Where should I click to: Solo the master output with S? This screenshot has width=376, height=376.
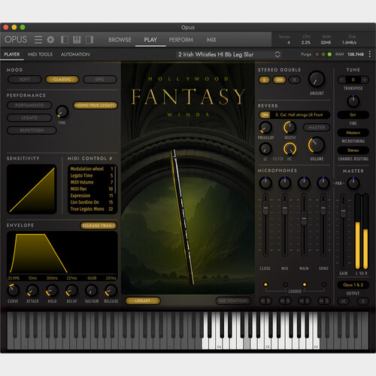pos(362,301)
